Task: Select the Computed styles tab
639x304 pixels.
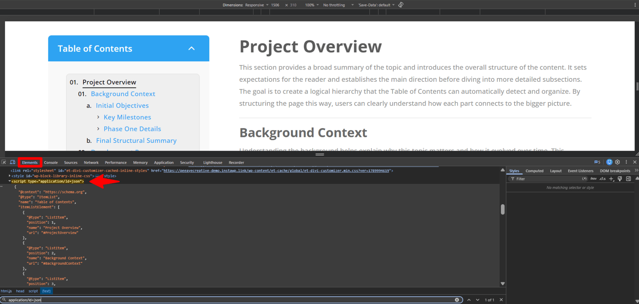Action: (534, 171)
